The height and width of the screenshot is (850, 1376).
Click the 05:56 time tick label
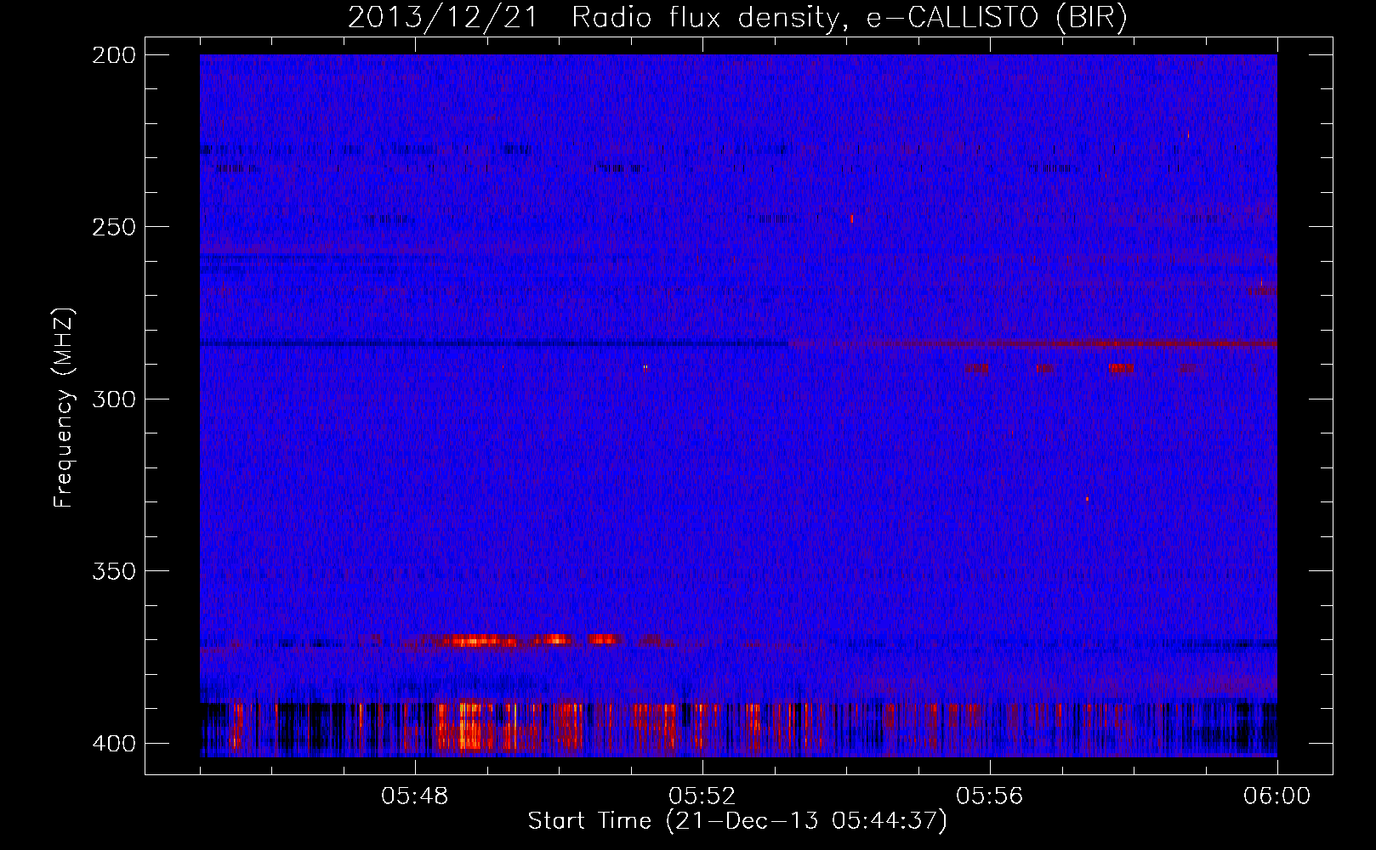click(990, 796)
